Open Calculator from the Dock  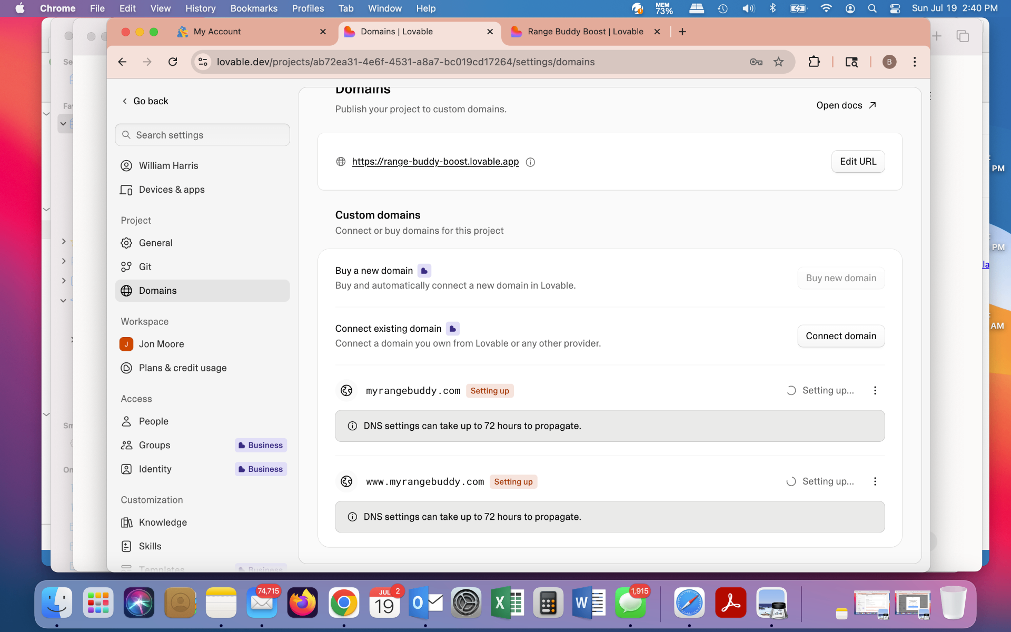coord(548,603)
